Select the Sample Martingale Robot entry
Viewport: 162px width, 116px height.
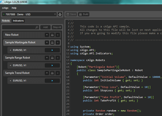click(x=32, y=42)
